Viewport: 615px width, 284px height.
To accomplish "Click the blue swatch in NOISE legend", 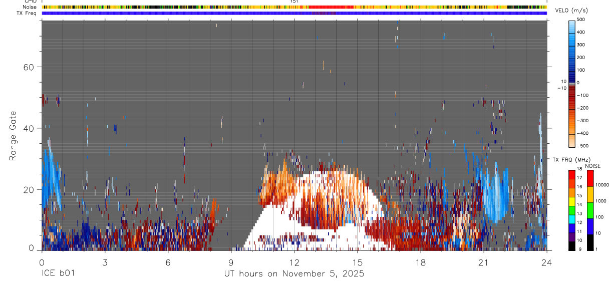I will tap(590, 226).
